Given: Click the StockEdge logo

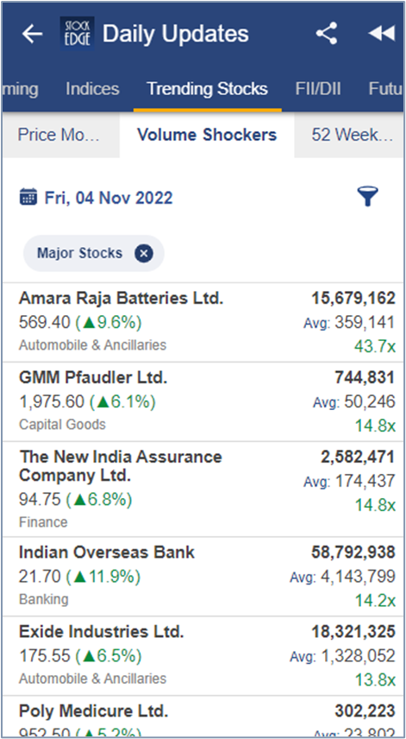Looking at the screenshot, I should [x=78, y=33].
